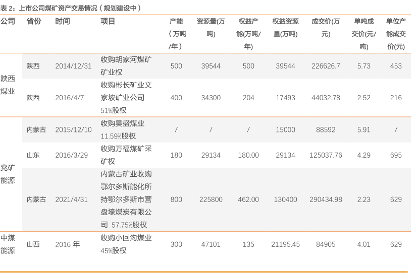
Task: Click the table title '表2：上市公司煤矿资产交易情况'
Action: 70,8
